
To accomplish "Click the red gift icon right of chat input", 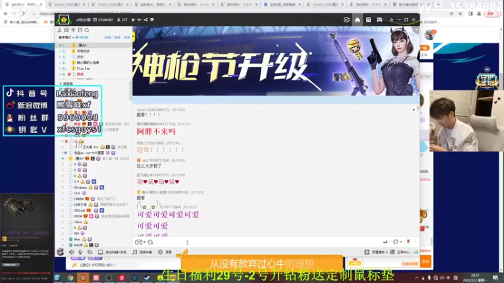I will click(408, 241).
